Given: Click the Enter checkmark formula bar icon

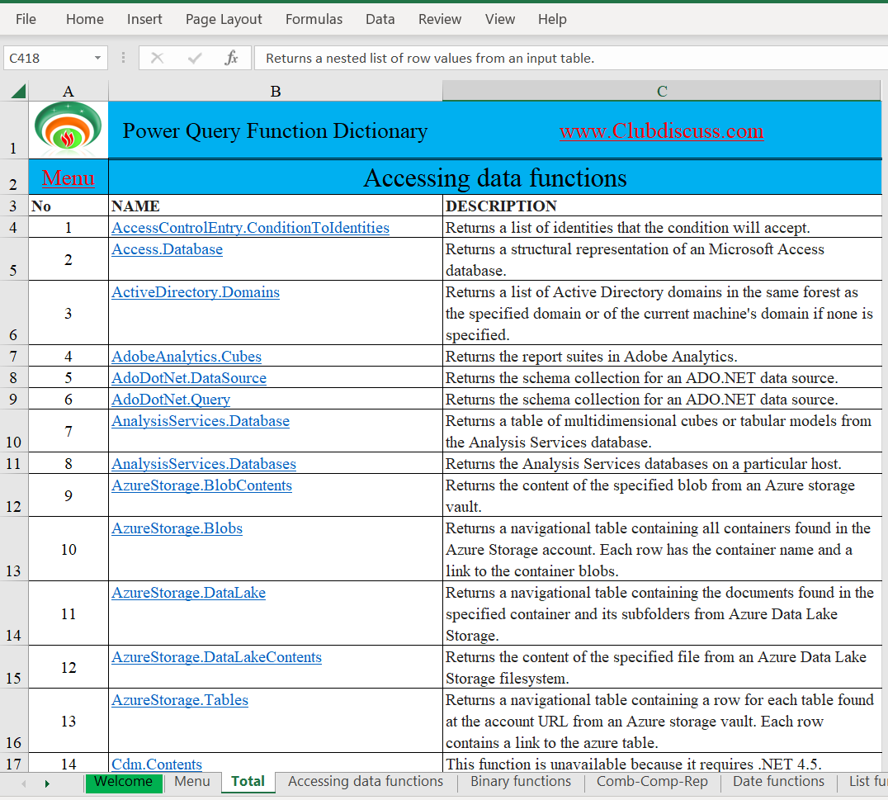Looking at the screenshot, I should 195,58.
